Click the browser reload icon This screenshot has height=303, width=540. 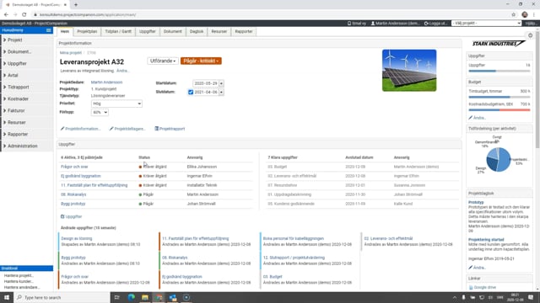(24, 15)
